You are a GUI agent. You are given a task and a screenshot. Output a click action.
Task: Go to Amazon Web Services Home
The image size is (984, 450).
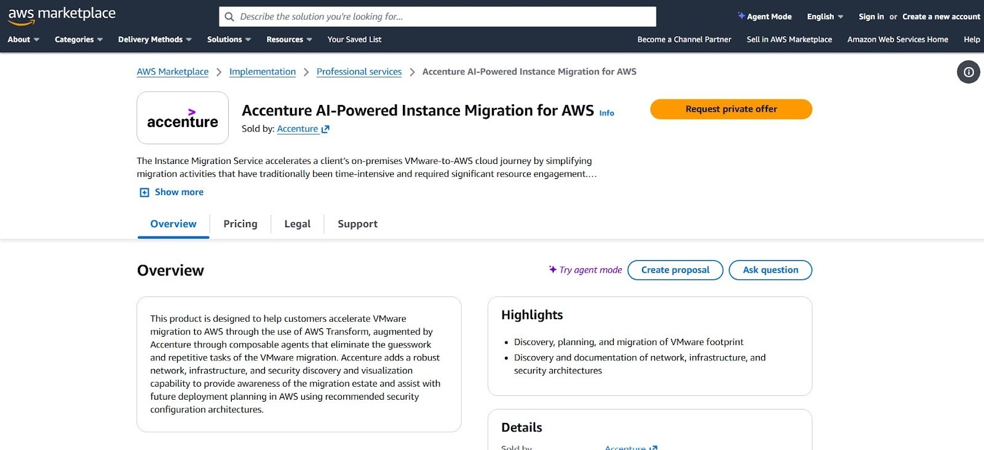click(x=897, y=39)
